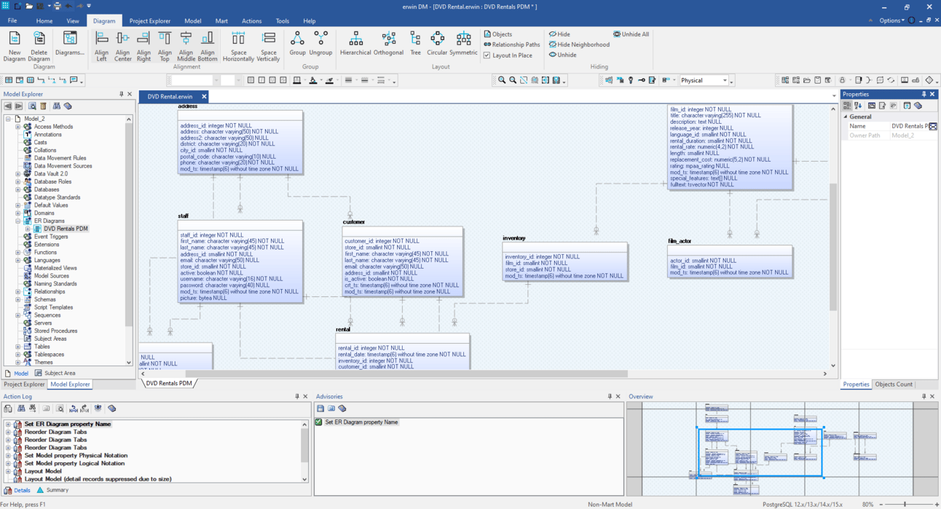
Task: Open the Actions menu tab
Action: pos(251,21)
